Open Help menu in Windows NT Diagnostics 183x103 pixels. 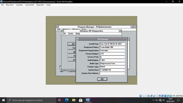(77, 33)
